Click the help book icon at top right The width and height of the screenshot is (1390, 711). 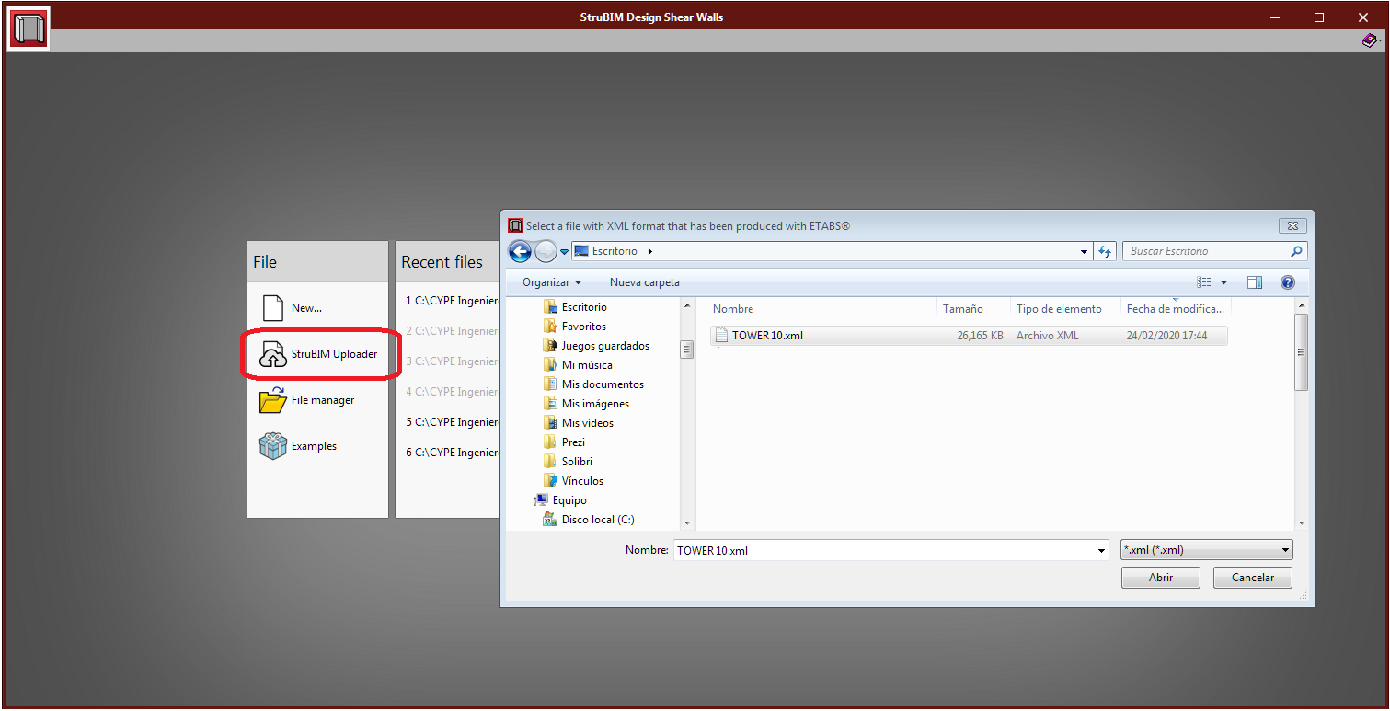pyautogui.click(x=1370, y=41)
